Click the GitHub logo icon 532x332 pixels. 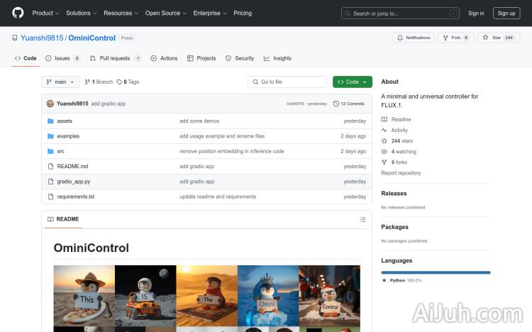click(18, 13)
